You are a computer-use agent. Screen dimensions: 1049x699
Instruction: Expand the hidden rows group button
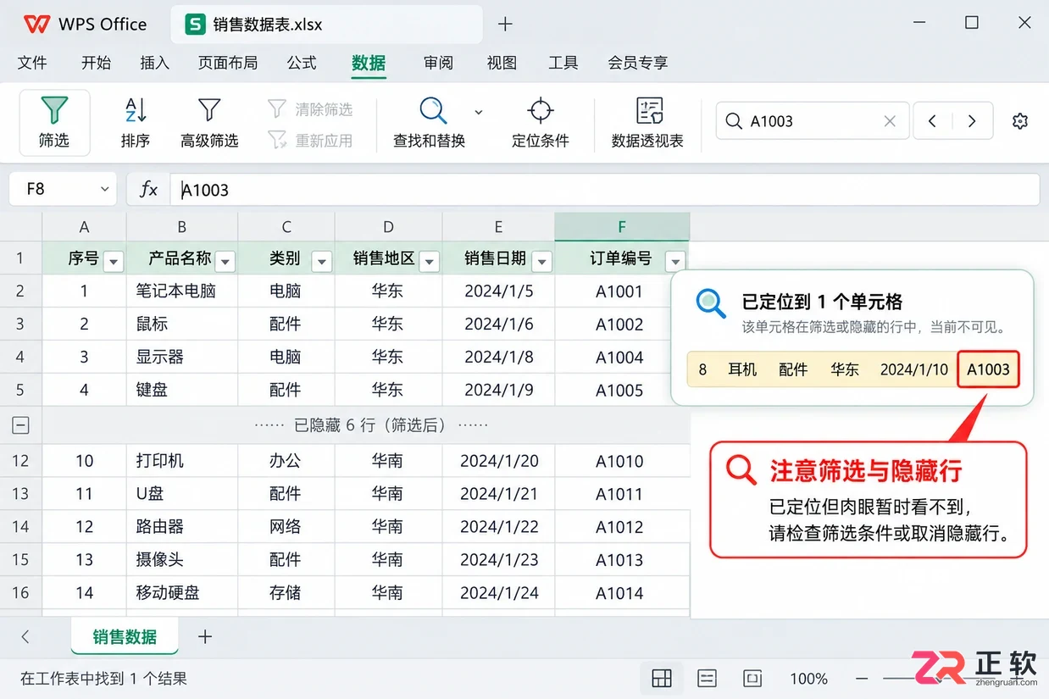point(21,425)
